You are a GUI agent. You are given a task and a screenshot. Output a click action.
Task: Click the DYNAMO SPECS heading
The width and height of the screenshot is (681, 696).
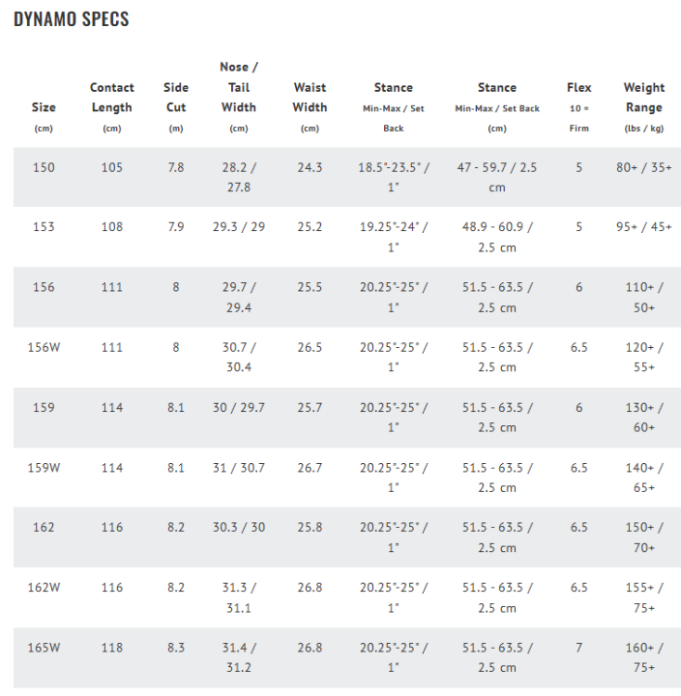pos(72,19)
